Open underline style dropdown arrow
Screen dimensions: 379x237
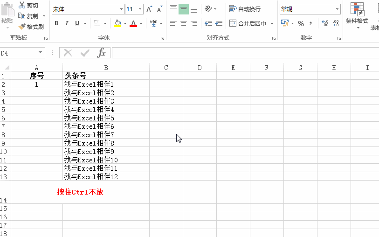(x=85, y=23)
